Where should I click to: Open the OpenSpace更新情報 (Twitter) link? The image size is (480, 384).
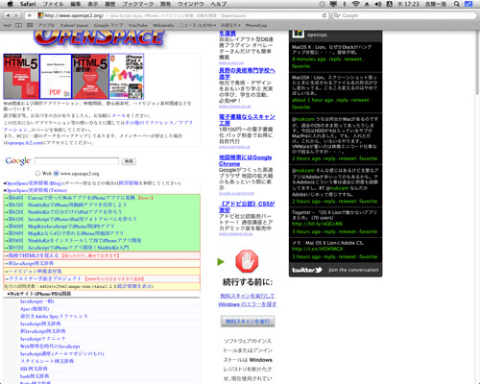point(36,190)
